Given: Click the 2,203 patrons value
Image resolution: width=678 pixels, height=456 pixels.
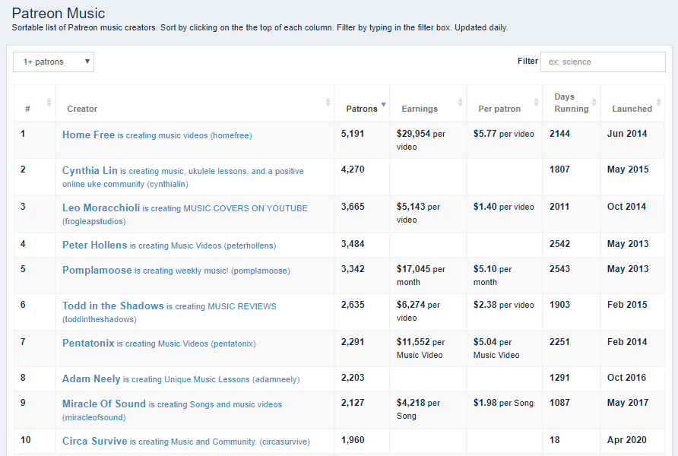Looking at the screenshot, I should click(353, 378).
